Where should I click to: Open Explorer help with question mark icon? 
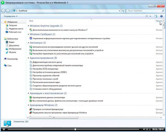[161, 16]
